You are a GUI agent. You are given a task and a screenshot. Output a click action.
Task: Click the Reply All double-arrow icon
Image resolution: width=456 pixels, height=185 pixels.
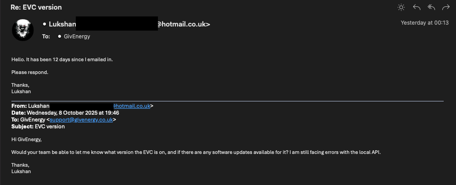[431, 7]
